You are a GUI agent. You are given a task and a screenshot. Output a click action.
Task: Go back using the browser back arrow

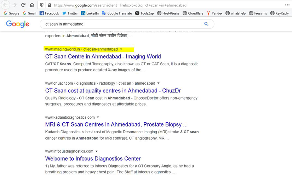pyautogui.click(x=6, y=5)
